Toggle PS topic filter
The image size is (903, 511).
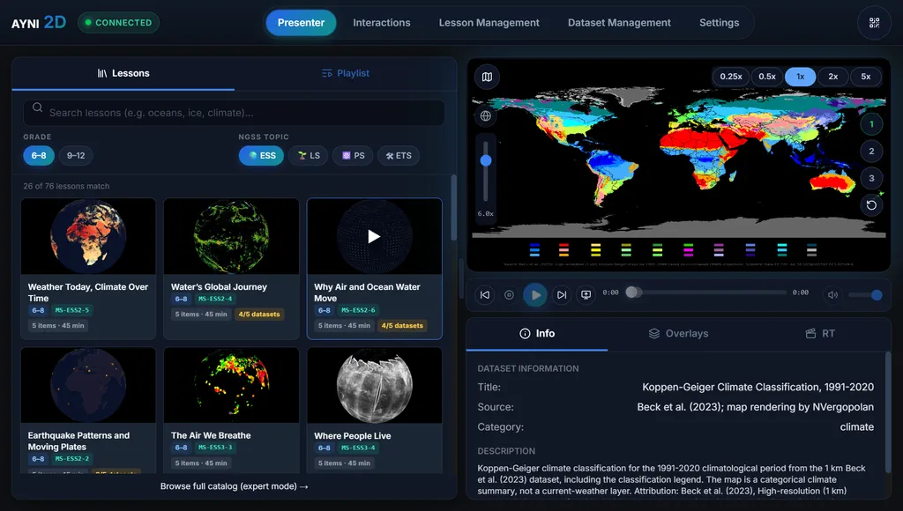point(353,155)
